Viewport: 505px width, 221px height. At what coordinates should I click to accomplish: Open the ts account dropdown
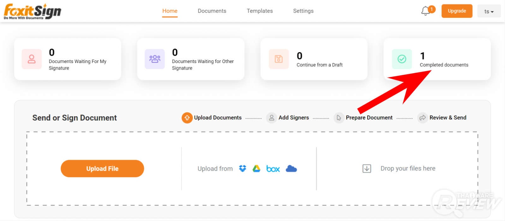[x=489, y=11]
